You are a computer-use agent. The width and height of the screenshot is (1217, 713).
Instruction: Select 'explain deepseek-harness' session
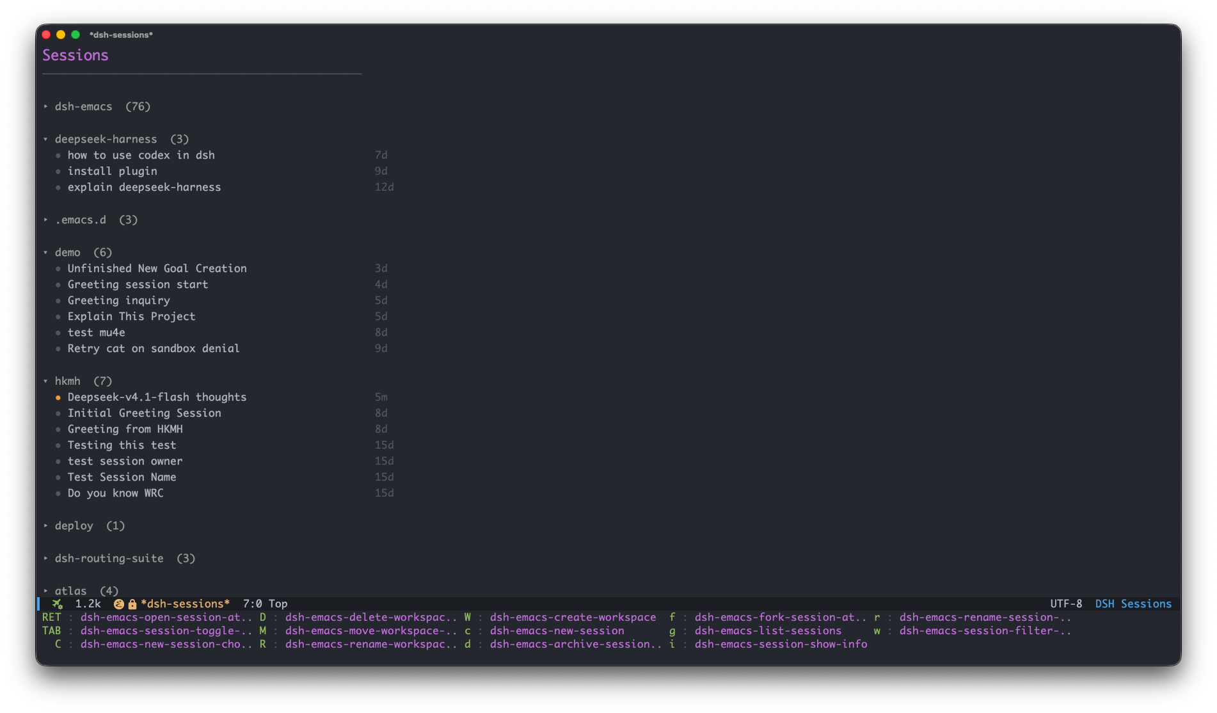coord(144,187)
